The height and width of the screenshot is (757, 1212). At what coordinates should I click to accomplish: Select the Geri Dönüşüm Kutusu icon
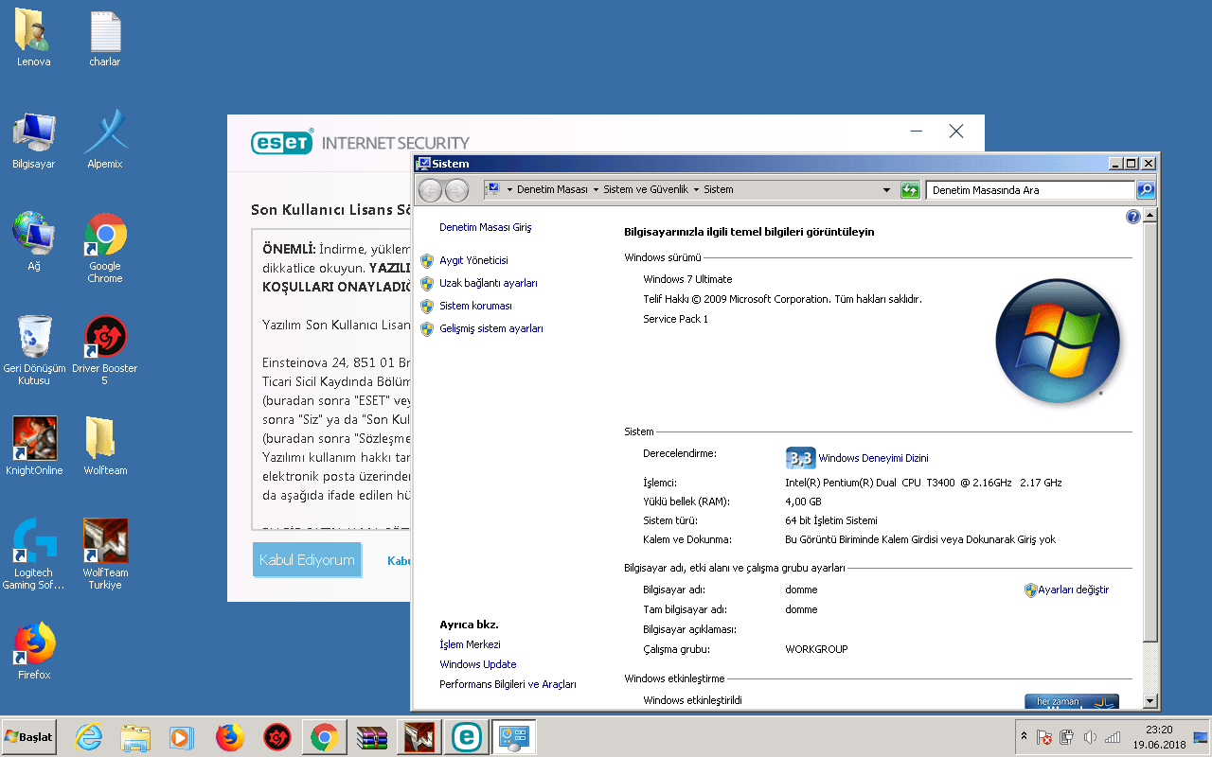click(33, 350)
